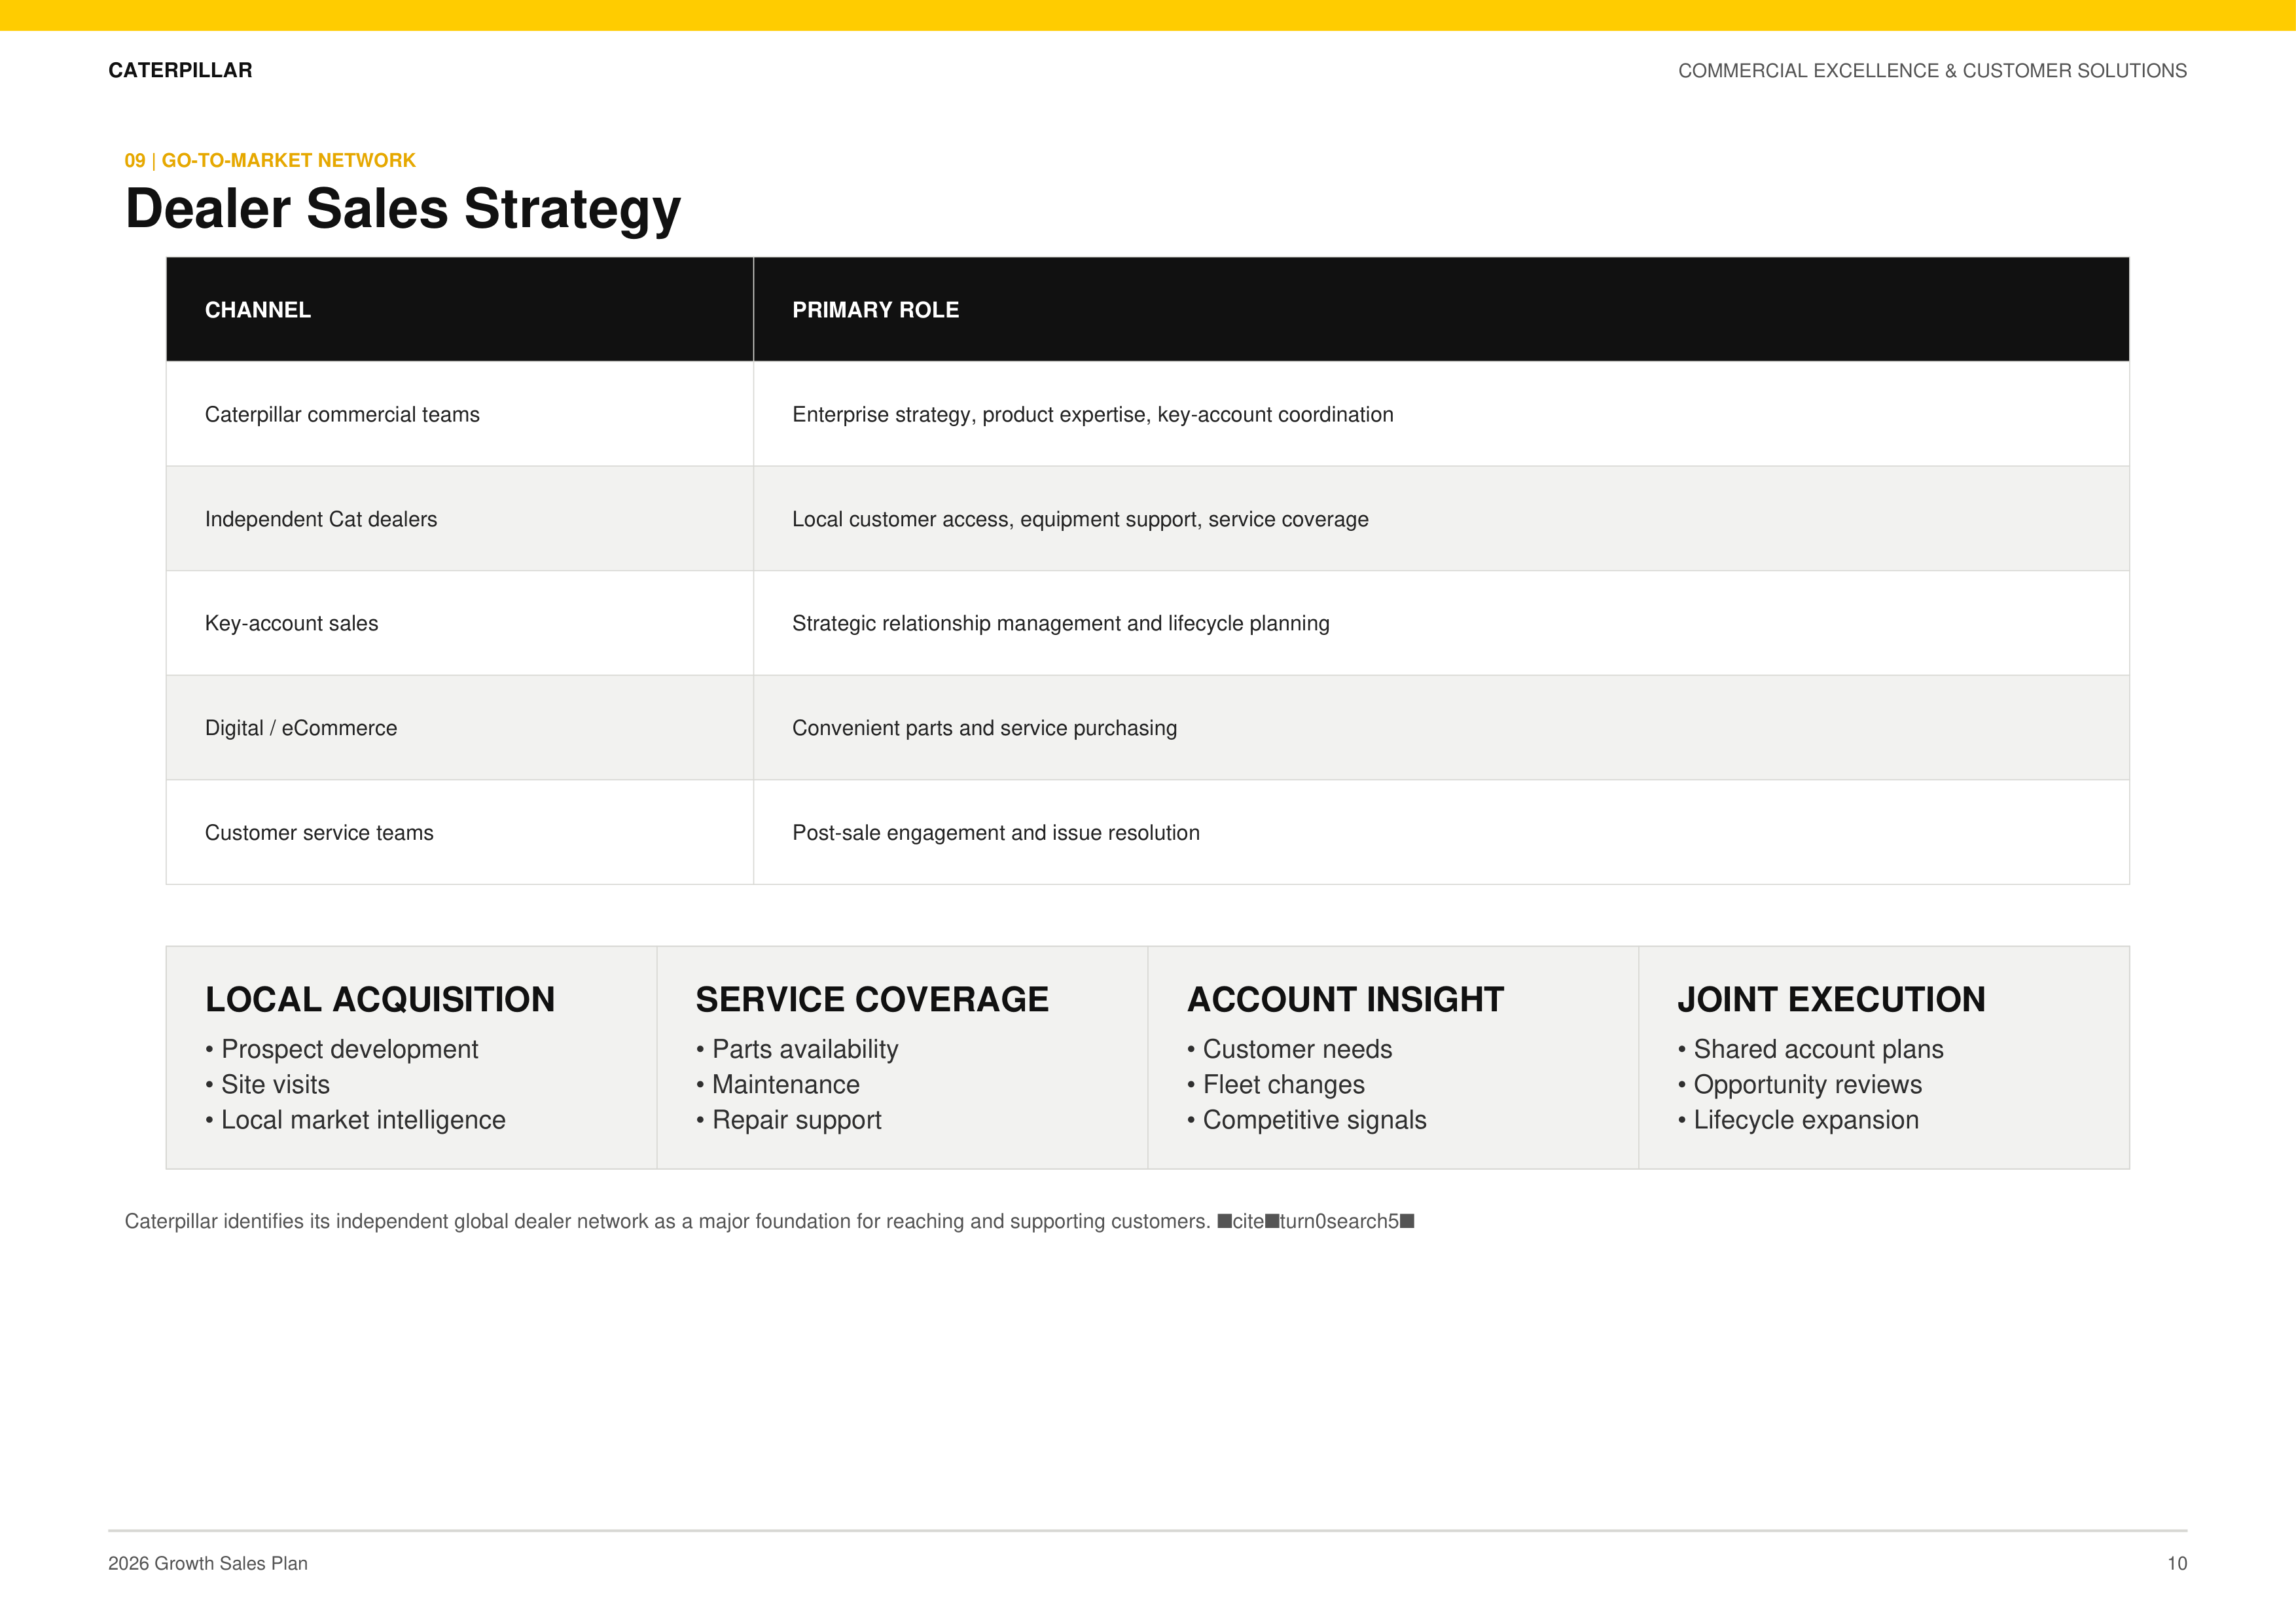Click the 'Fleet changes' bullet

point(1276,1085)
